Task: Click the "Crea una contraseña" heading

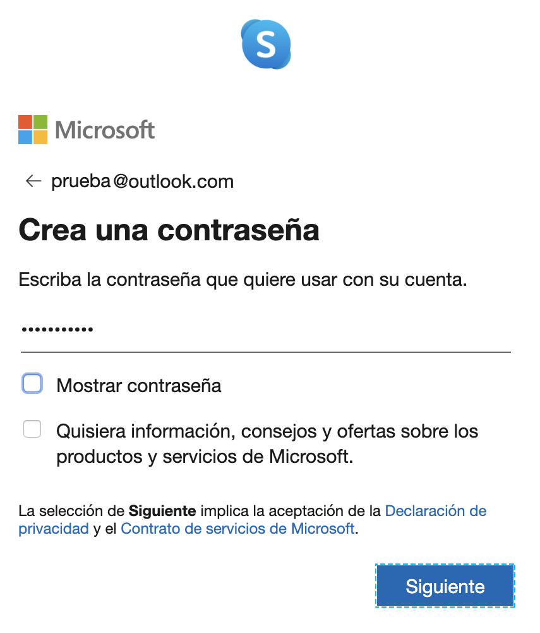Action: click(169, 230)
